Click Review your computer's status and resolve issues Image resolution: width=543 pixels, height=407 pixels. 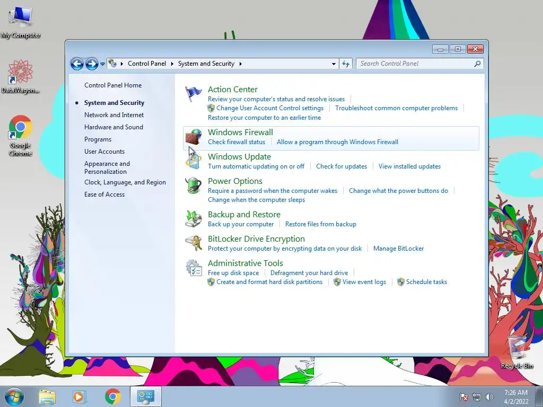point(276,99)
